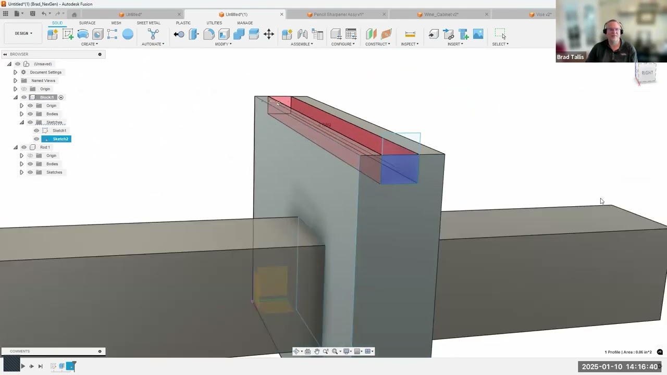Open the data panel grid icon

pos(5,14)
